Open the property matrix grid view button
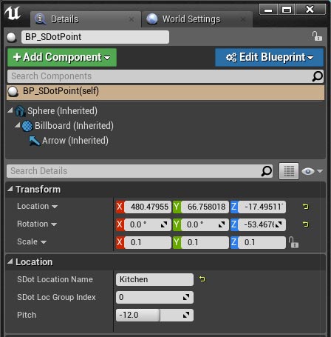This screenshot has height=337, width=331. click(289, 171)
